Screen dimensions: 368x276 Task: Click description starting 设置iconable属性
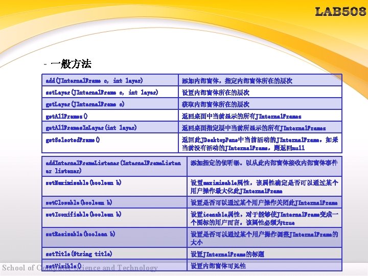tap(264, 218)
